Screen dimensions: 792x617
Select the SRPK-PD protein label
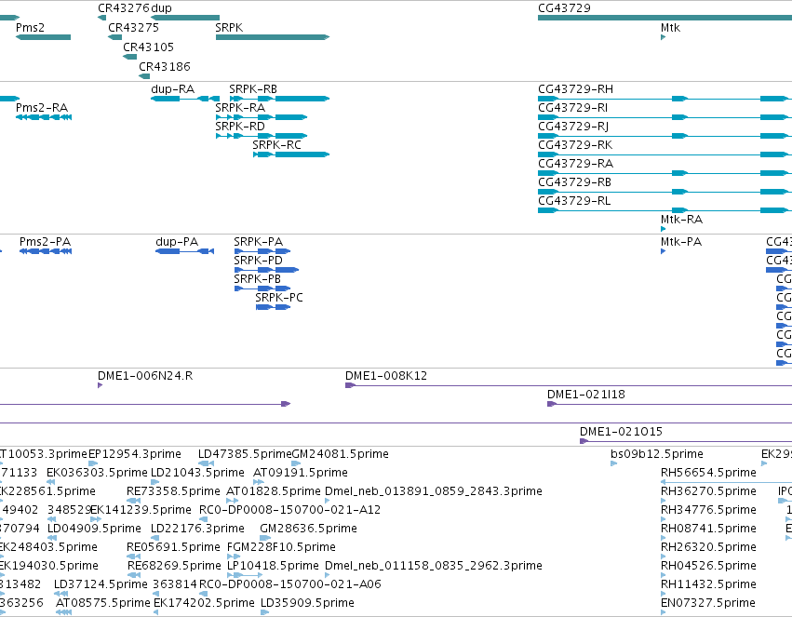coord(258,261)
